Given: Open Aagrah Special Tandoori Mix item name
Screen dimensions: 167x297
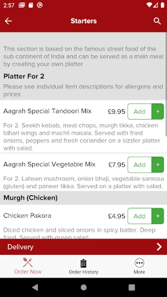Looking at the screenshot, I should [x=47, y=111].
